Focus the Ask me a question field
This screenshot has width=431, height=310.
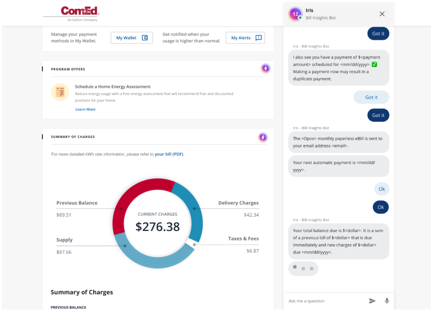325,301
